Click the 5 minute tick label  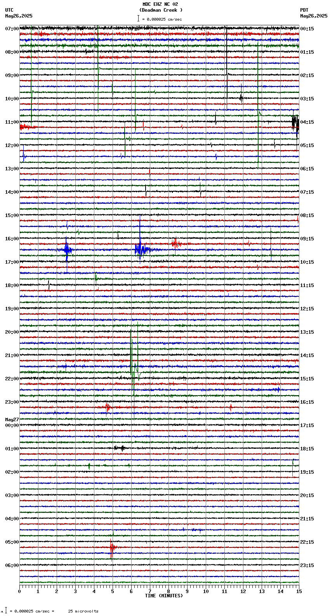(113, 591)
